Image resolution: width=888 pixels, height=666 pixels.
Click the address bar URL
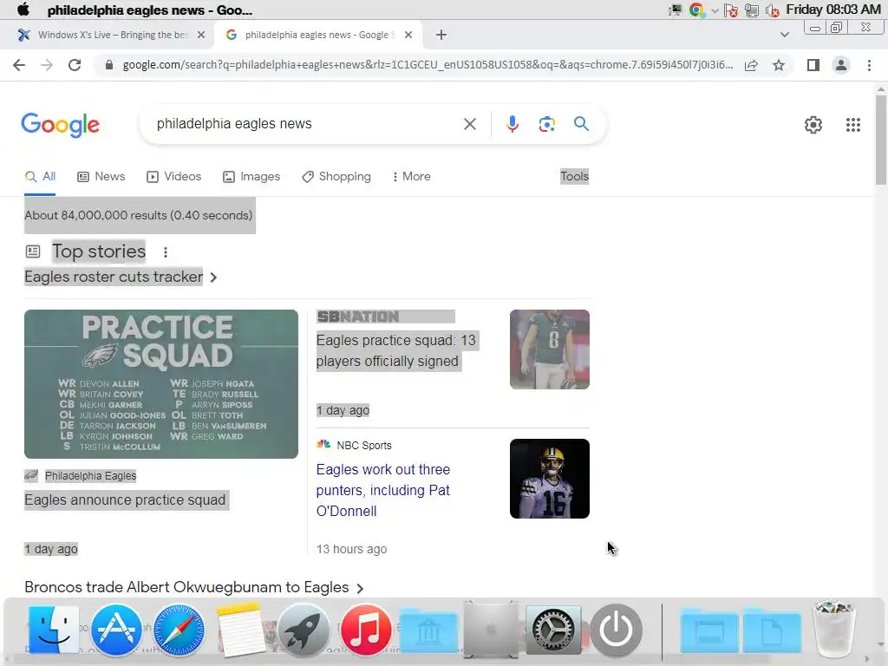pos(428,65)
